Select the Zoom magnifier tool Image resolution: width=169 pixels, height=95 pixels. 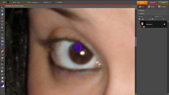click(x=2, y=11)
